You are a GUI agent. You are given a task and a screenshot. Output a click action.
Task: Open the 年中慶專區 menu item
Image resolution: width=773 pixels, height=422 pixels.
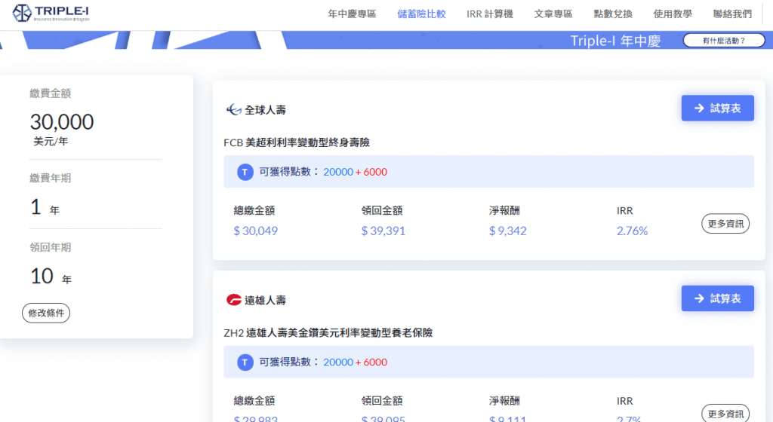point(352,14)
